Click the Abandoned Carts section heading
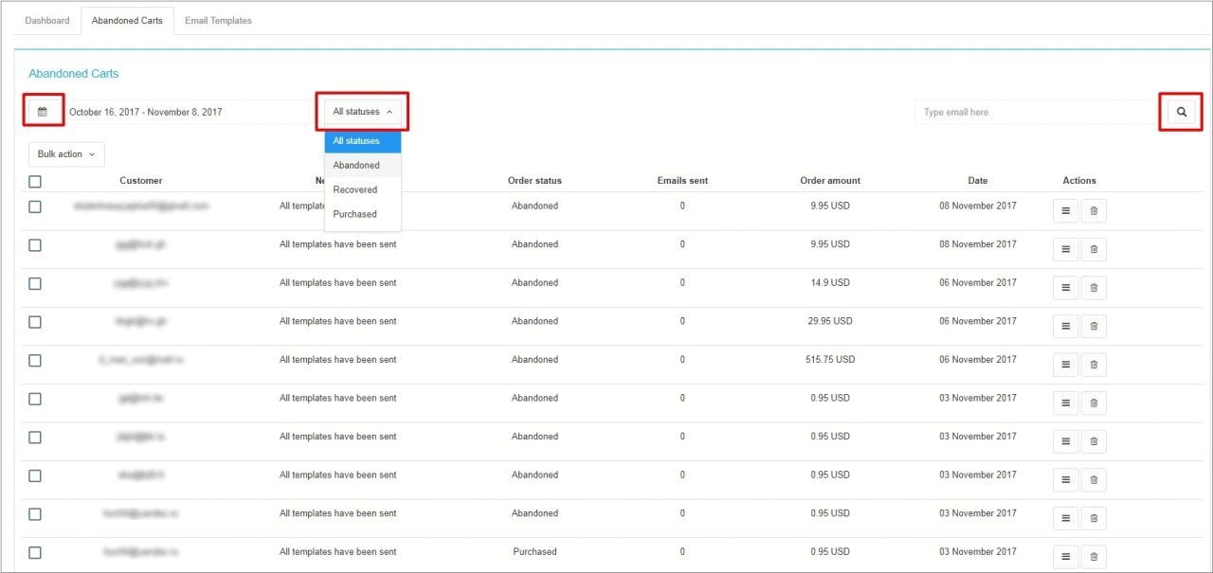The width and height of the screenshot is (1213, 573). point(74,74)
